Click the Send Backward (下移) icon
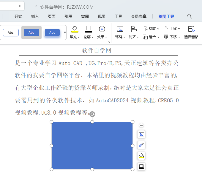Screen dimensions: 202x188 (166, 37)
